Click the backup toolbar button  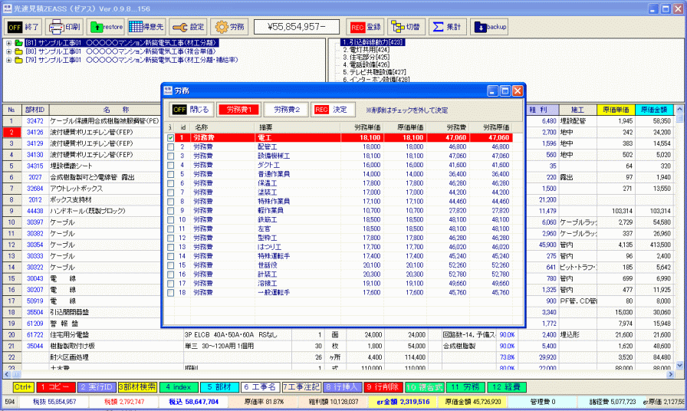[x=489, y=27]
